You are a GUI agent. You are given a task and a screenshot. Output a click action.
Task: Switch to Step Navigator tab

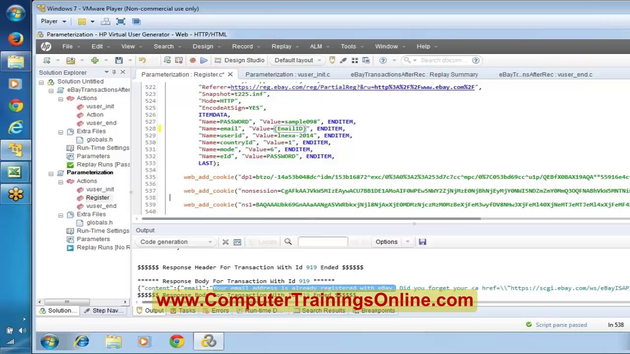pyautogui.click(x=103, y=310)
